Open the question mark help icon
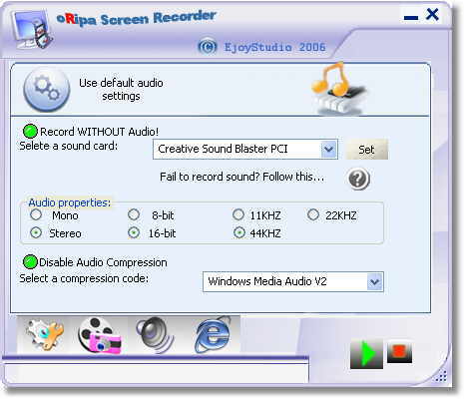This screenshot has width=464, height=399. coord(359,179)
